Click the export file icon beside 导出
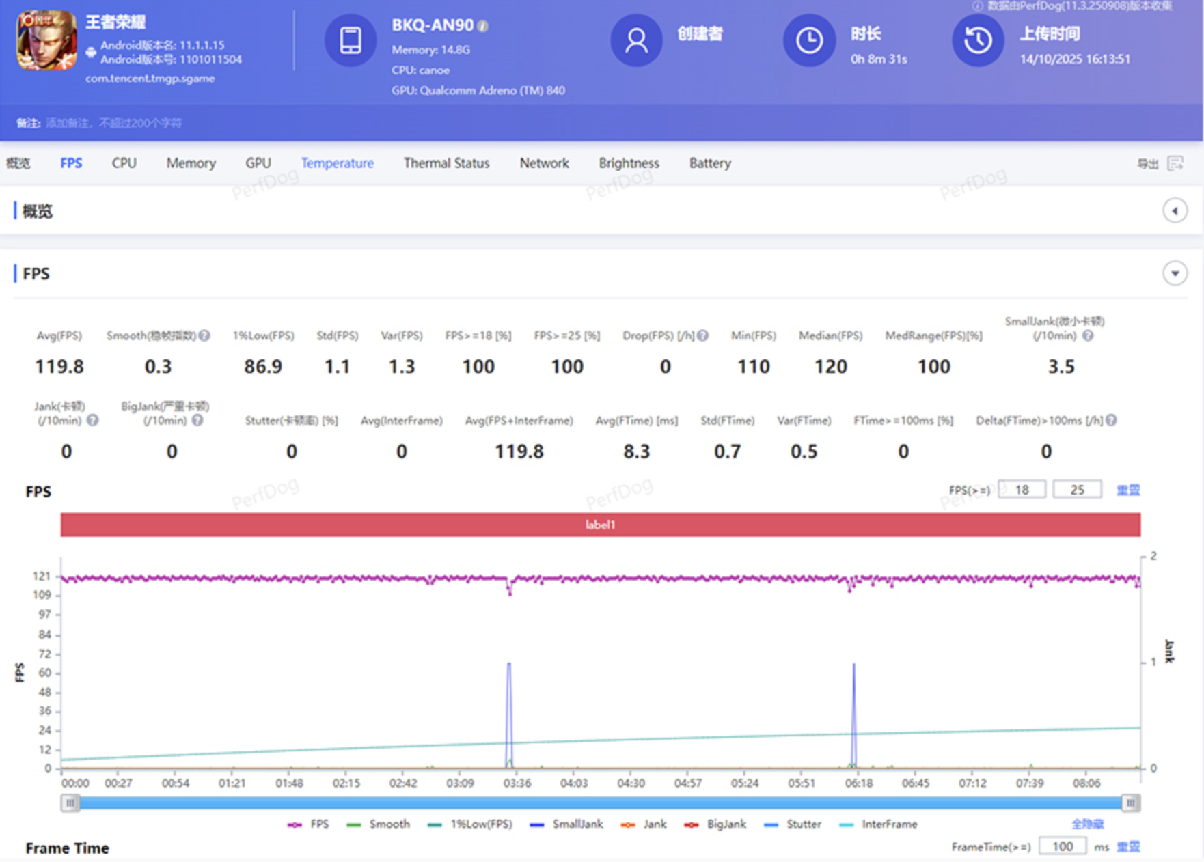 point(1175,163)
